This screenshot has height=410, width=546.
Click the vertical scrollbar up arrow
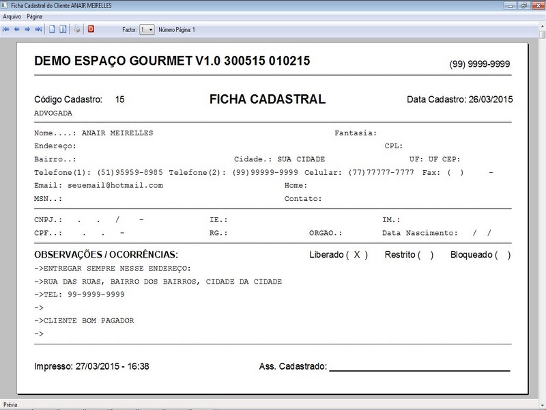pyautogui.click(x=542, y=27)
